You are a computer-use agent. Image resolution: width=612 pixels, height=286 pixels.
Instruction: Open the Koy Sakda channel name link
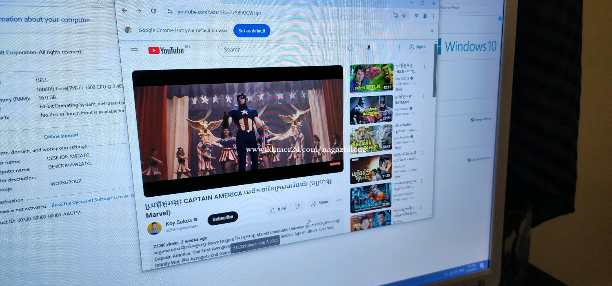(x=179, y=222)
